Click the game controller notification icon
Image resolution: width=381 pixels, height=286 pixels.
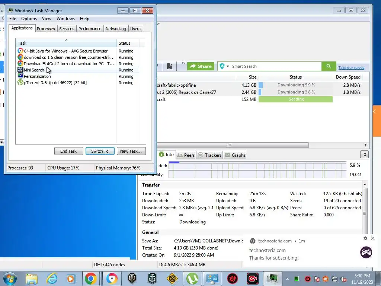[366, 252]
